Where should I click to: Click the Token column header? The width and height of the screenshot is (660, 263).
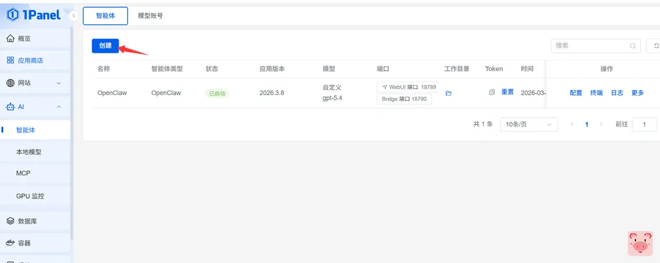pyautogui.click(x=494, y=69)
